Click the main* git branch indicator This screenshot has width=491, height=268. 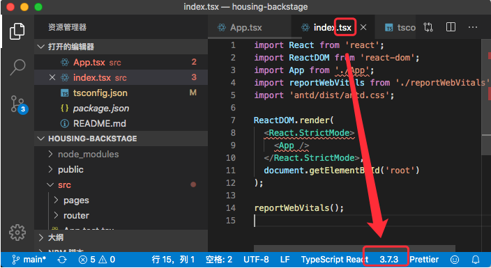click(29, 260)
